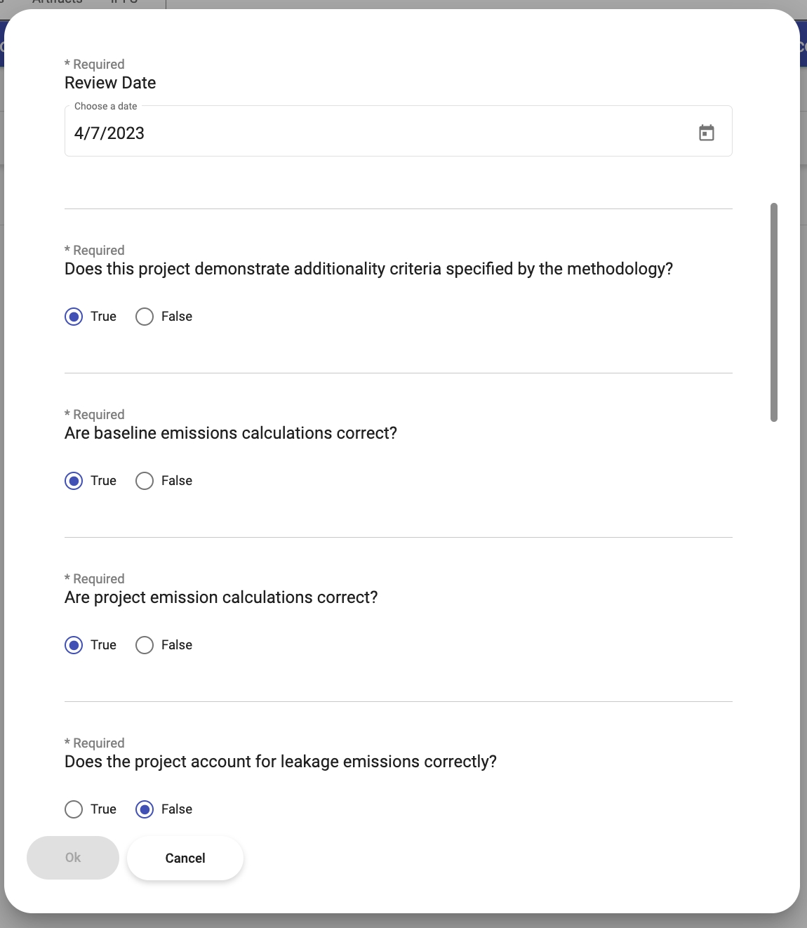This screenshot has width=807, height=928.
Task: Choose True for baseline emissions calculations
Action: coord(74,481)
